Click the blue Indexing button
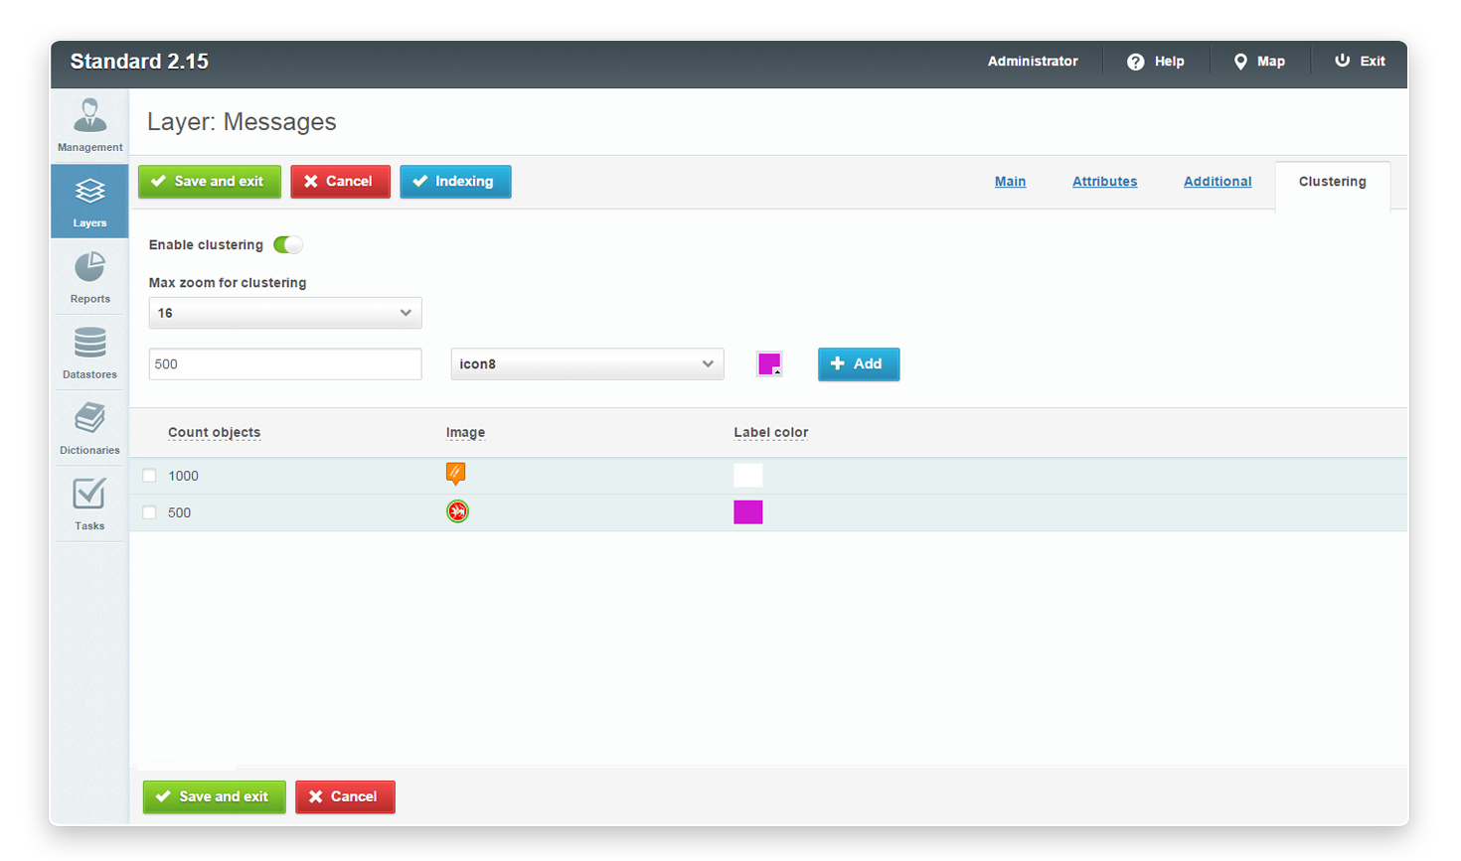The width and height of the screenshot is (1461, 861). pyautogui.click(x=455, y=182)
